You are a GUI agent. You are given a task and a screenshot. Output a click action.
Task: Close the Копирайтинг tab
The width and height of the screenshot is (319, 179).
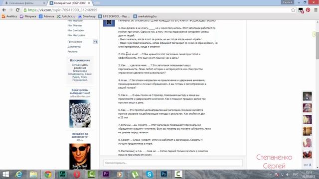tap(89, 3)
